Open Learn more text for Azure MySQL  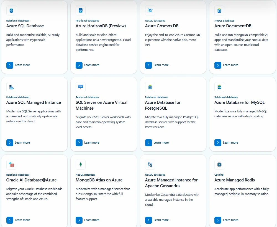point(230,142)
